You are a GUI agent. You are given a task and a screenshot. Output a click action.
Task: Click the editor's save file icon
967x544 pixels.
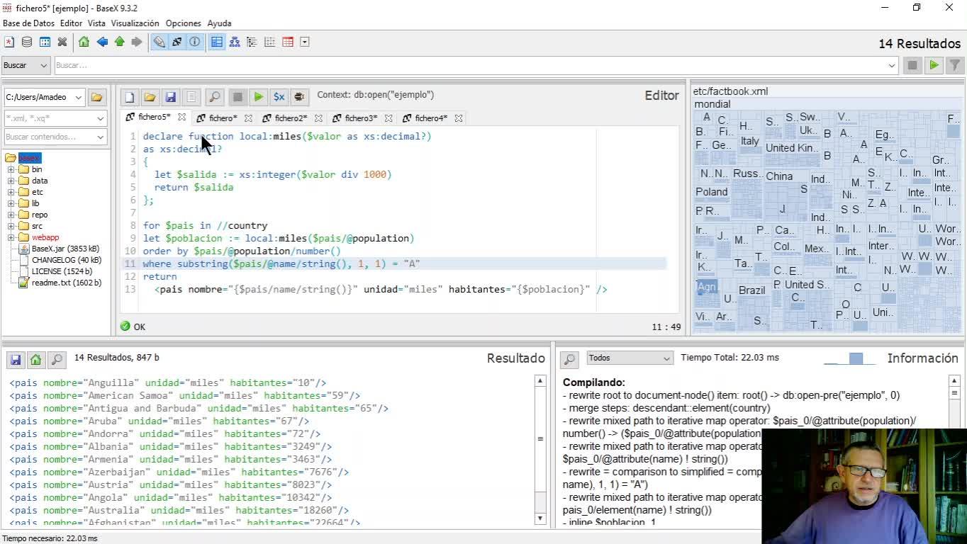click(170, 97)
